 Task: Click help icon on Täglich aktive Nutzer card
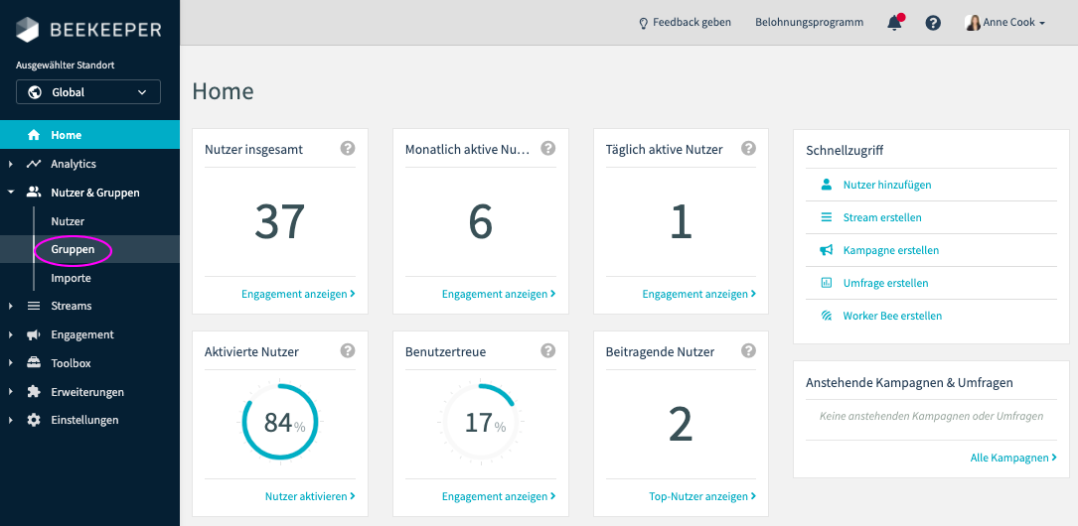point(748,148)
